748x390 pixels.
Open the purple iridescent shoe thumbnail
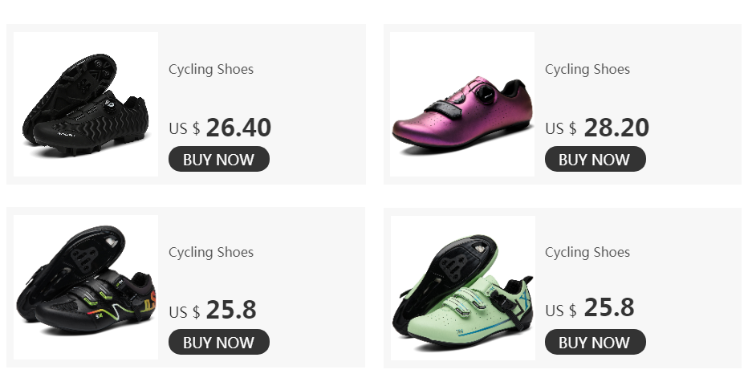462,104
